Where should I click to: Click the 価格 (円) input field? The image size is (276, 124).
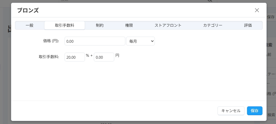click(95, 41)
